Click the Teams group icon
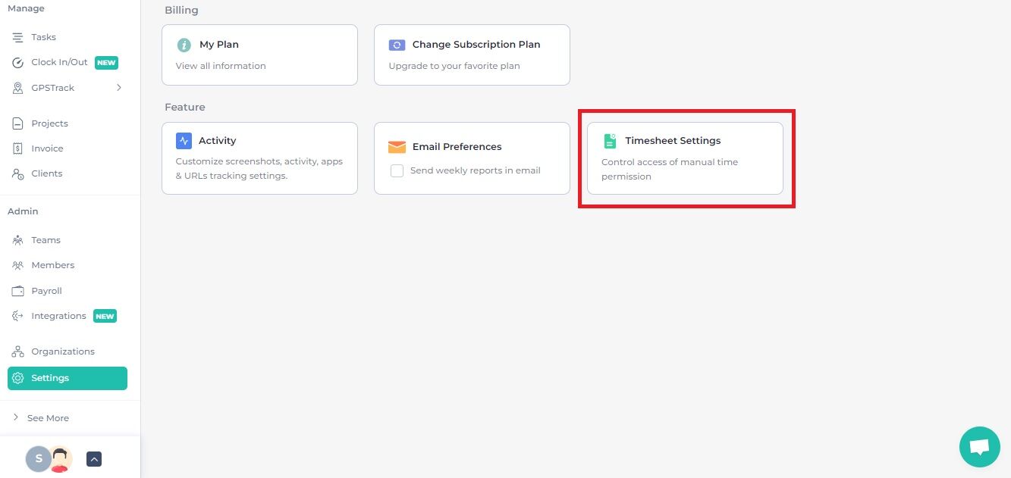Viewport: 1011px width, 478px height. [17, 240]
